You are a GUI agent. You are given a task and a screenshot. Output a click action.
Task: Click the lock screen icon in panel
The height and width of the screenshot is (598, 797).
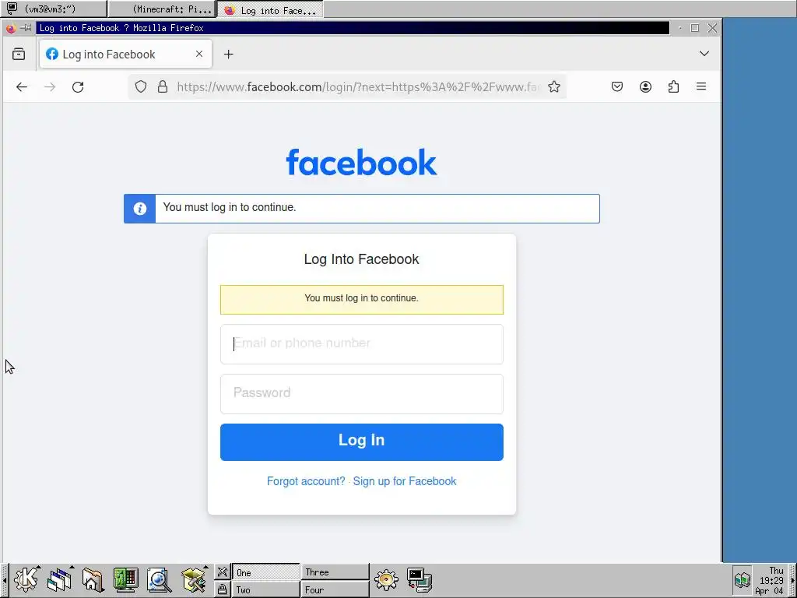[x=222, y=589]
